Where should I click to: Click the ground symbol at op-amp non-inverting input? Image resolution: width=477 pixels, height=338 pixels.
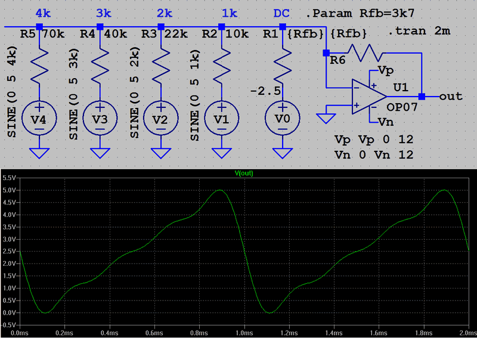(326, 119)
